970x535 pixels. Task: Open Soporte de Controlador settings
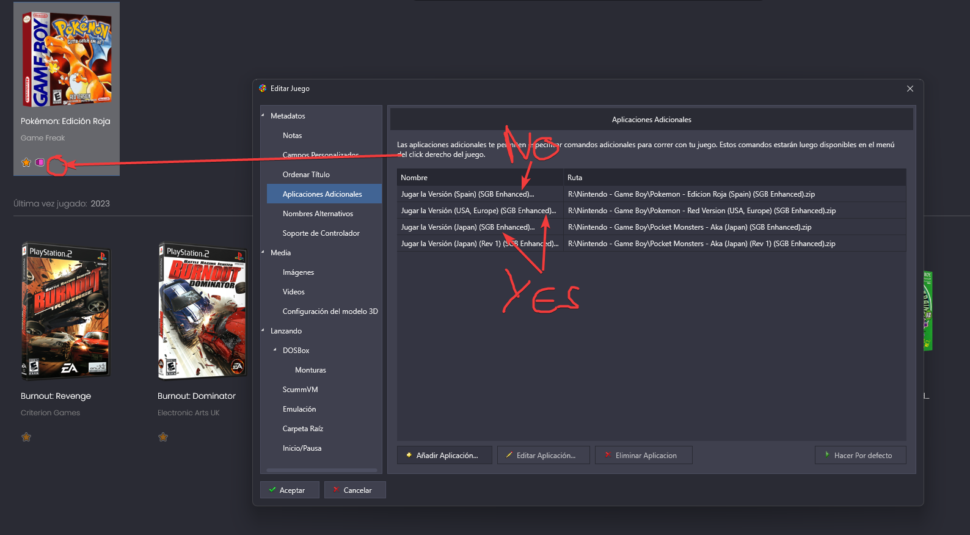[x=321, y=233]
